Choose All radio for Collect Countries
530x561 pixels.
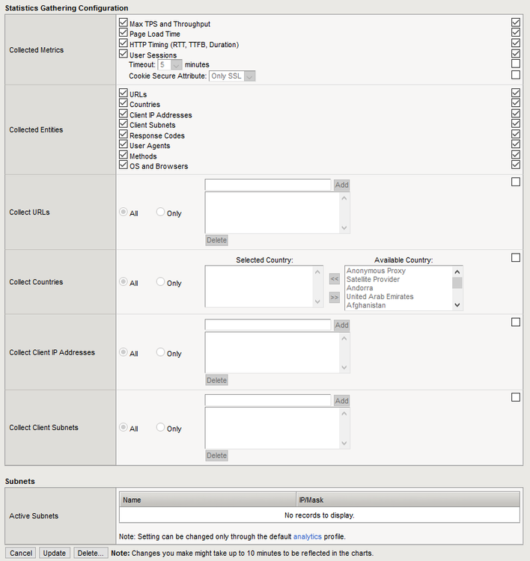(x=124, y=283)
